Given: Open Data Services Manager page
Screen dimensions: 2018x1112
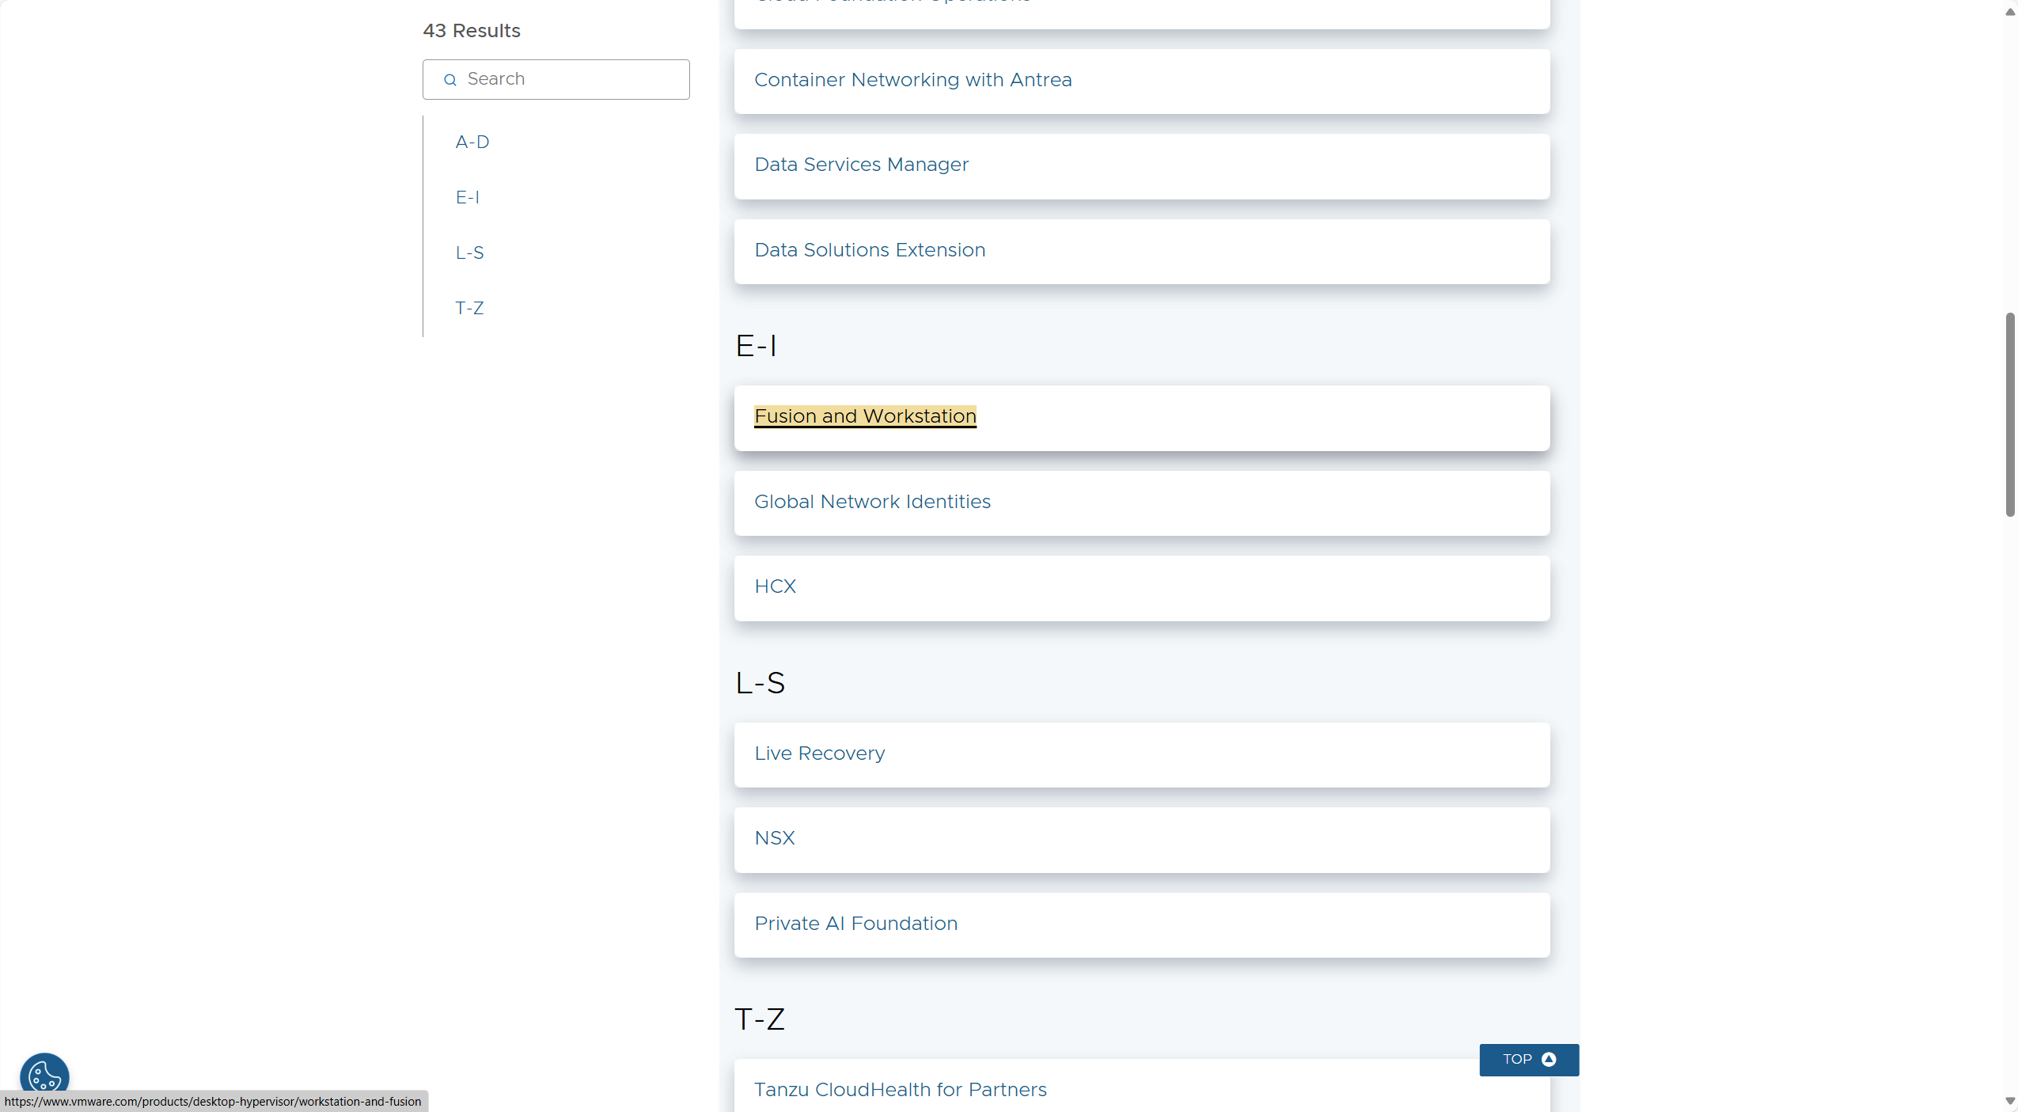Looking at the screenshot, I should [861, 165].
